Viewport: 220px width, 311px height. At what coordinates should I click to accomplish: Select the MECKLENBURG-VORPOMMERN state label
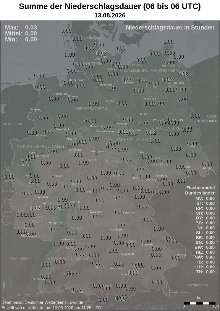coord(149,70)
